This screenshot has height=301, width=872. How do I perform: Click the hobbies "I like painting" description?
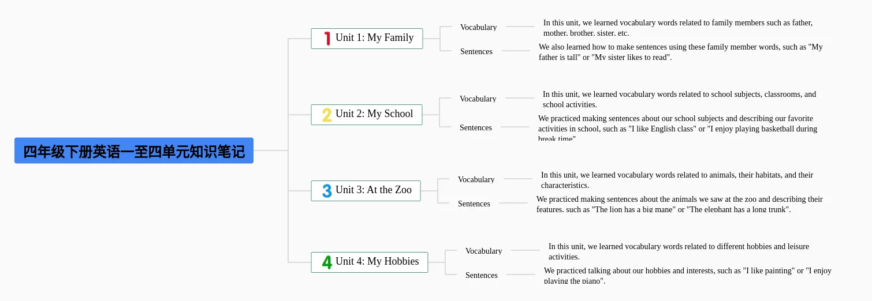pyautogui.click(x=687, y=276)
